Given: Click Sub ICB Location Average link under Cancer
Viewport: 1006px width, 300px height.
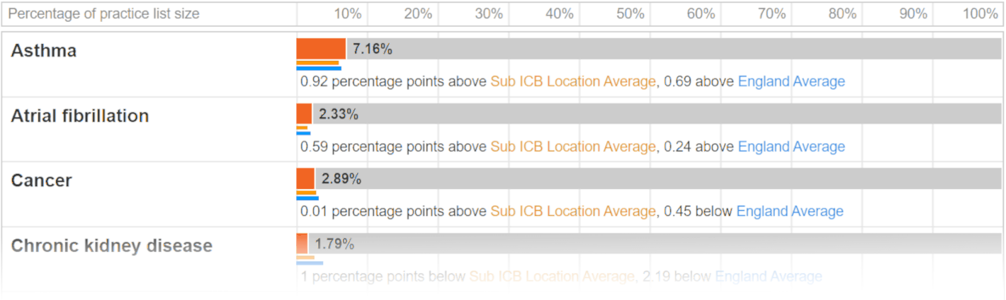Looking at the screenshot, I should pos(572,211).
